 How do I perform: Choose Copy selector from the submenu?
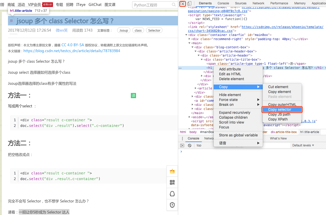[279, 109]
